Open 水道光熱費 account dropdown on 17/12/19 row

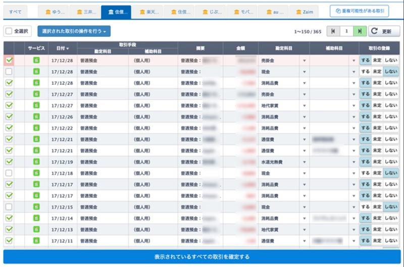305,162
